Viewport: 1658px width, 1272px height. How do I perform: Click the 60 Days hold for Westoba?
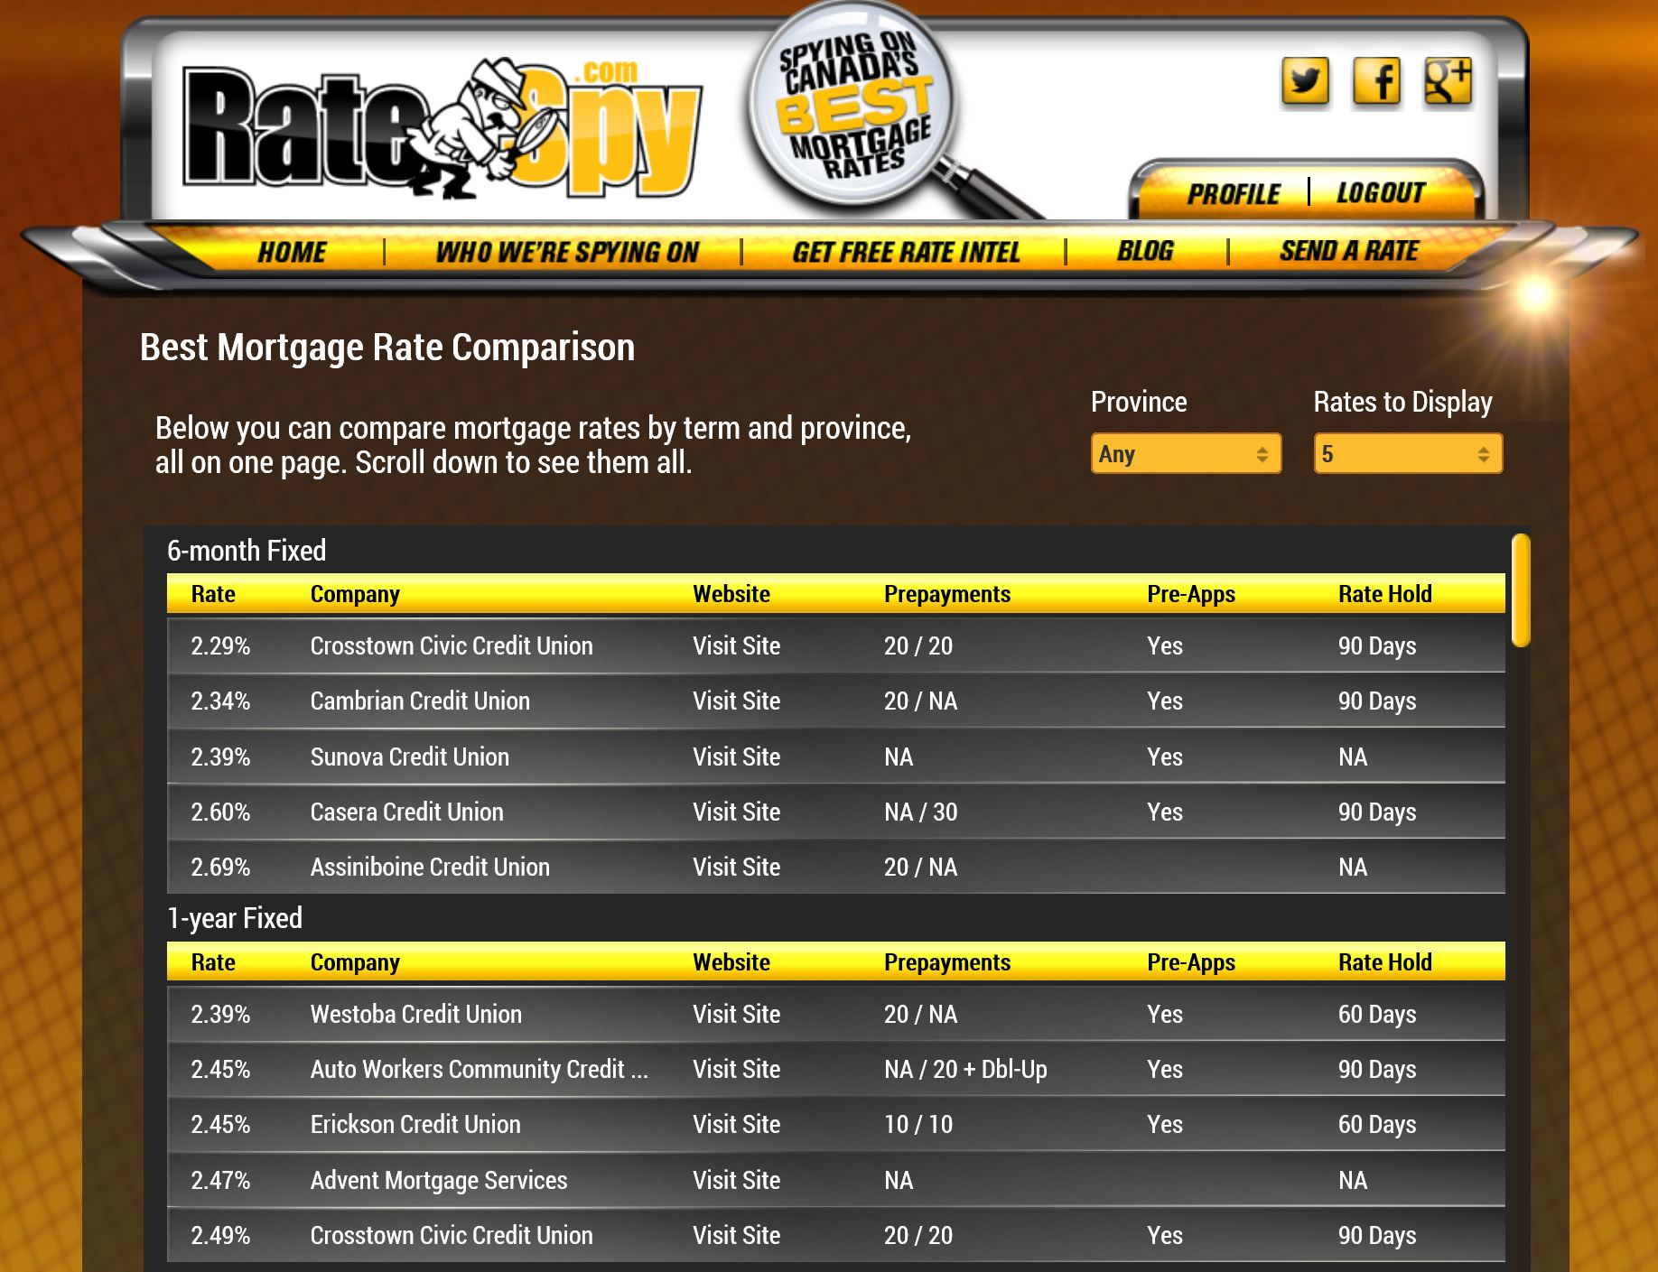click(x=1377, y=1014)
